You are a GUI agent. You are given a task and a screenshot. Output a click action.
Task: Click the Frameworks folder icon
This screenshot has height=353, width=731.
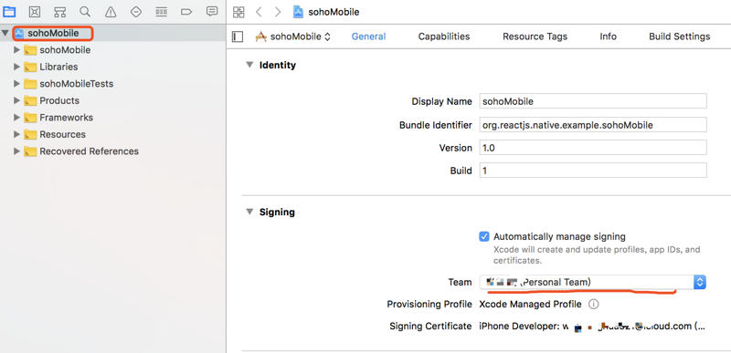coord(30,118)
